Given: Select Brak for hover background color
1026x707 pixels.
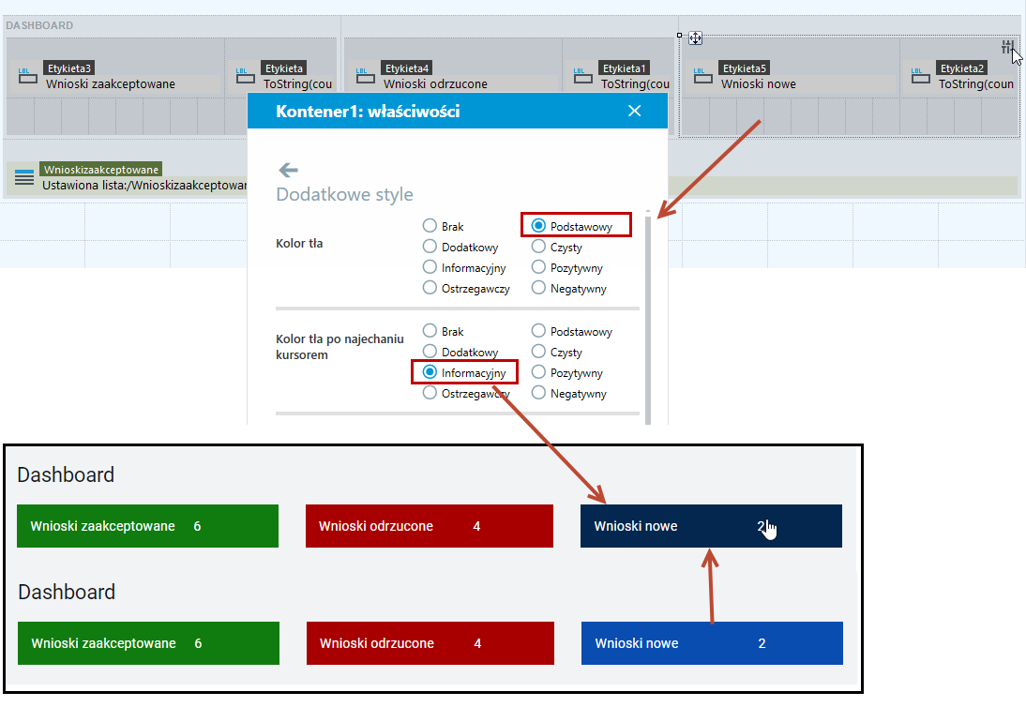Looking at the screenshot, I should pyautogui.click(x=430, y=331).
